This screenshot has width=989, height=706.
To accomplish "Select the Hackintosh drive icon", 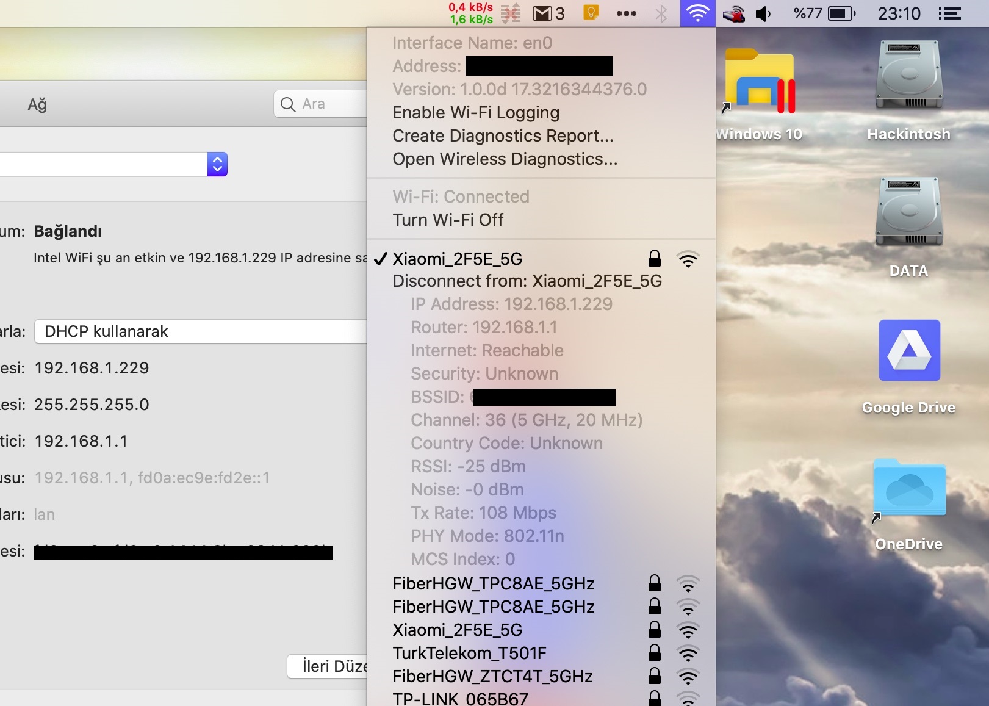I will pos(908,76).
